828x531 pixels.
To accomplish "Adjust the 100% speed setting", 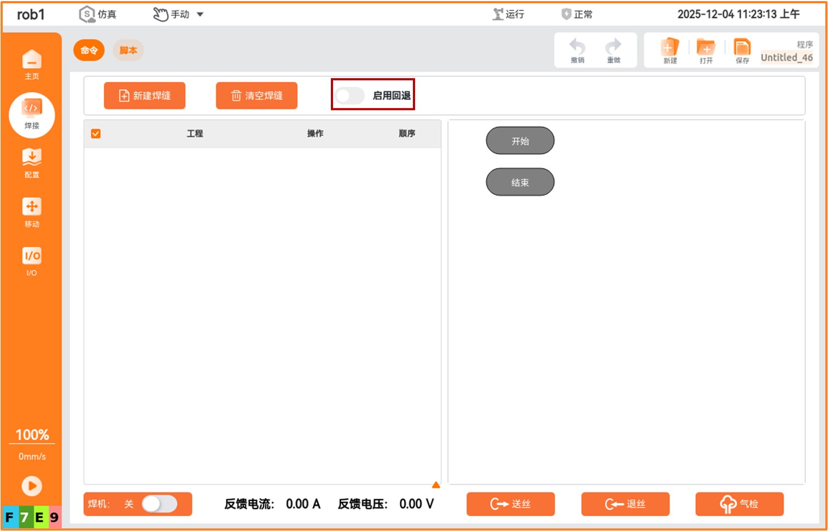I will 32,435.
